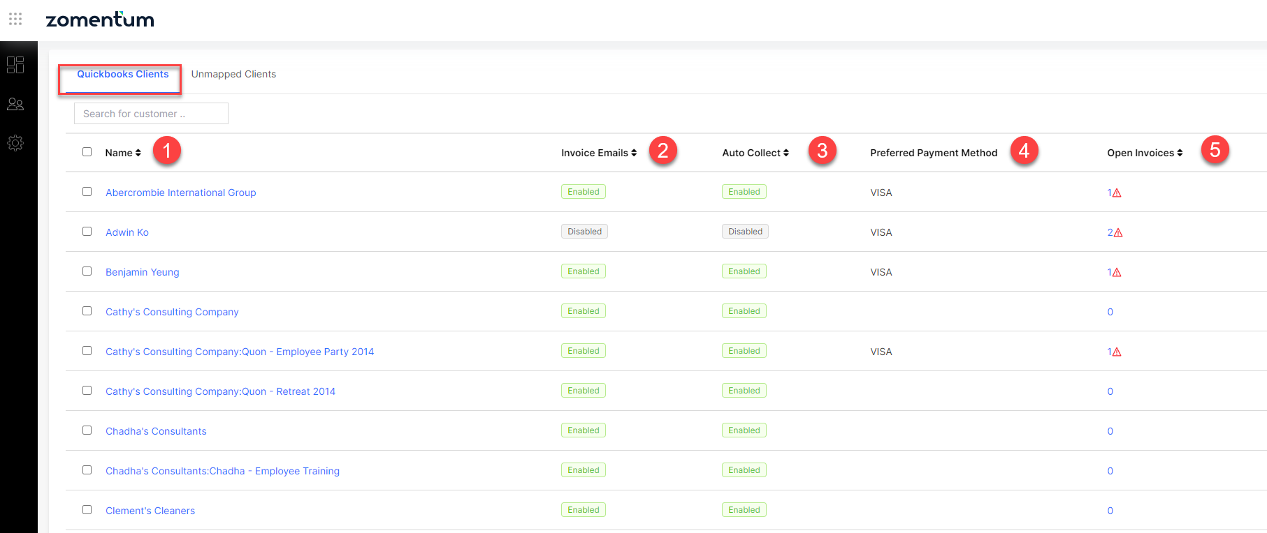Check the box for Cathy's Consulting Company
The image size is (1267, 533).
point(87,311)
